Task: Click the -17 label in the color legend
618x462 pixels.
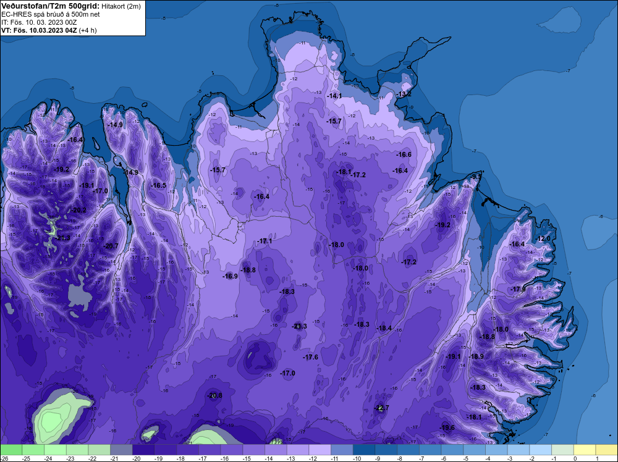Action: [x=203, y=458]
